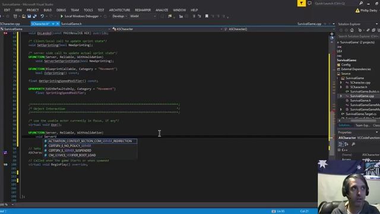Image resolution: width=380 pixels, height=214 pixels.
Task: Open the SurvivalGame.cpp preview tab
Action: [x=309, y=24]
